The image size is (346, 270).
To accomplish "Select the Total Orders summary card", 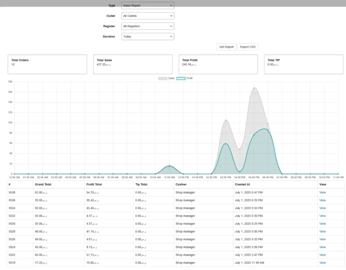I will [47, 64].
